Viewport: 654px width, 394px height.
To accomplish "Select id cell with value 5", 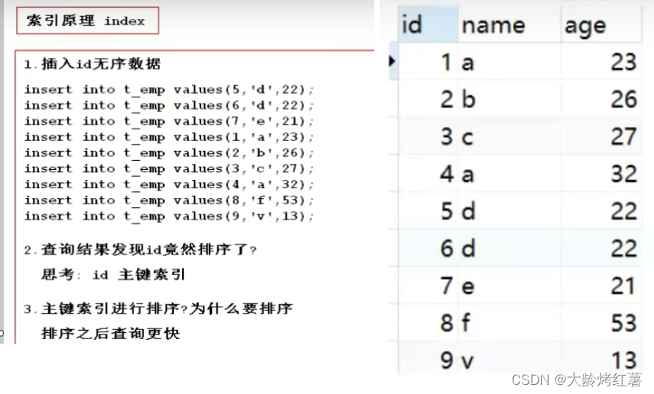I will click(428, 210).
